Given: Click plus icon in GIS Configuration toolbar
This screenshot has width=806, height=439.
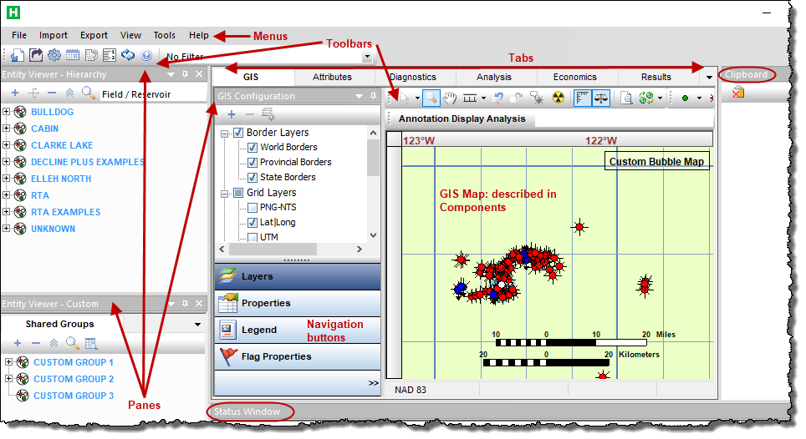Looking at the screenshot, I should [x=232, y=114].
